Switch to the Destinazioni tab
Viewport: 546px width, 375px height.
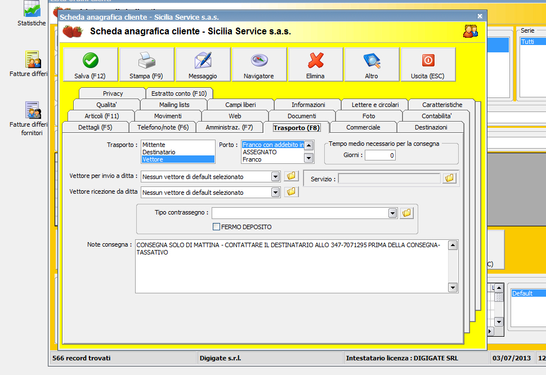[431, 127]
